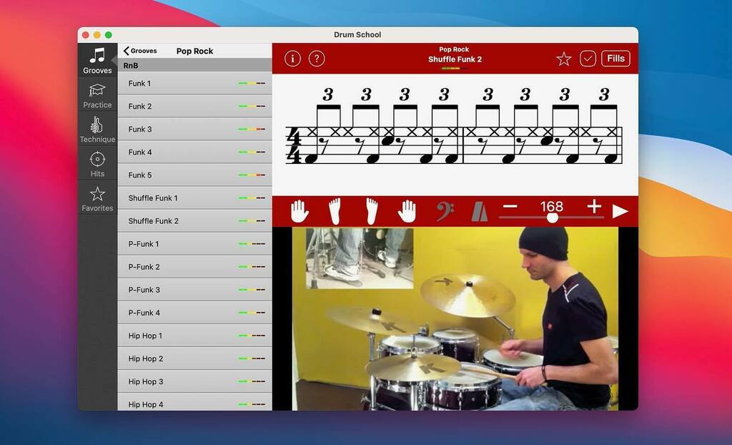The image size is (732, 445).
Task: Toggle the left hand icon
Action: tap(300, 211)
